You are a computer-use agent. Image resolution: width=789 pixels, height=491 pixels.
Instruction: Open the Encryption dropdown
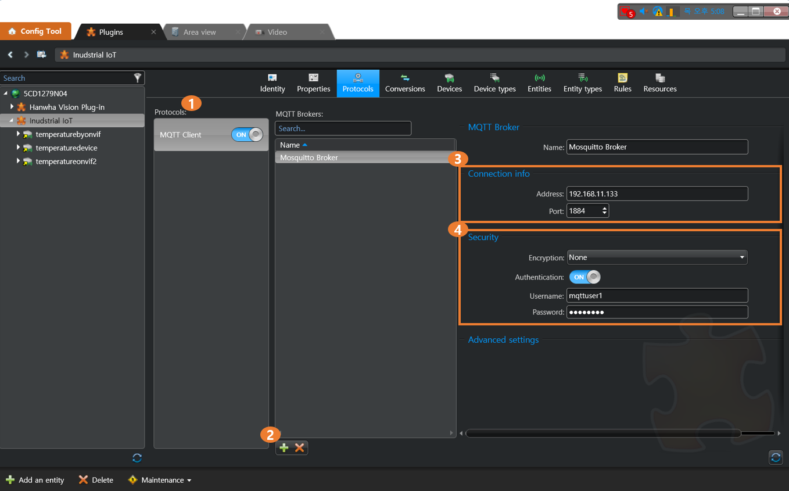(657, 257)
